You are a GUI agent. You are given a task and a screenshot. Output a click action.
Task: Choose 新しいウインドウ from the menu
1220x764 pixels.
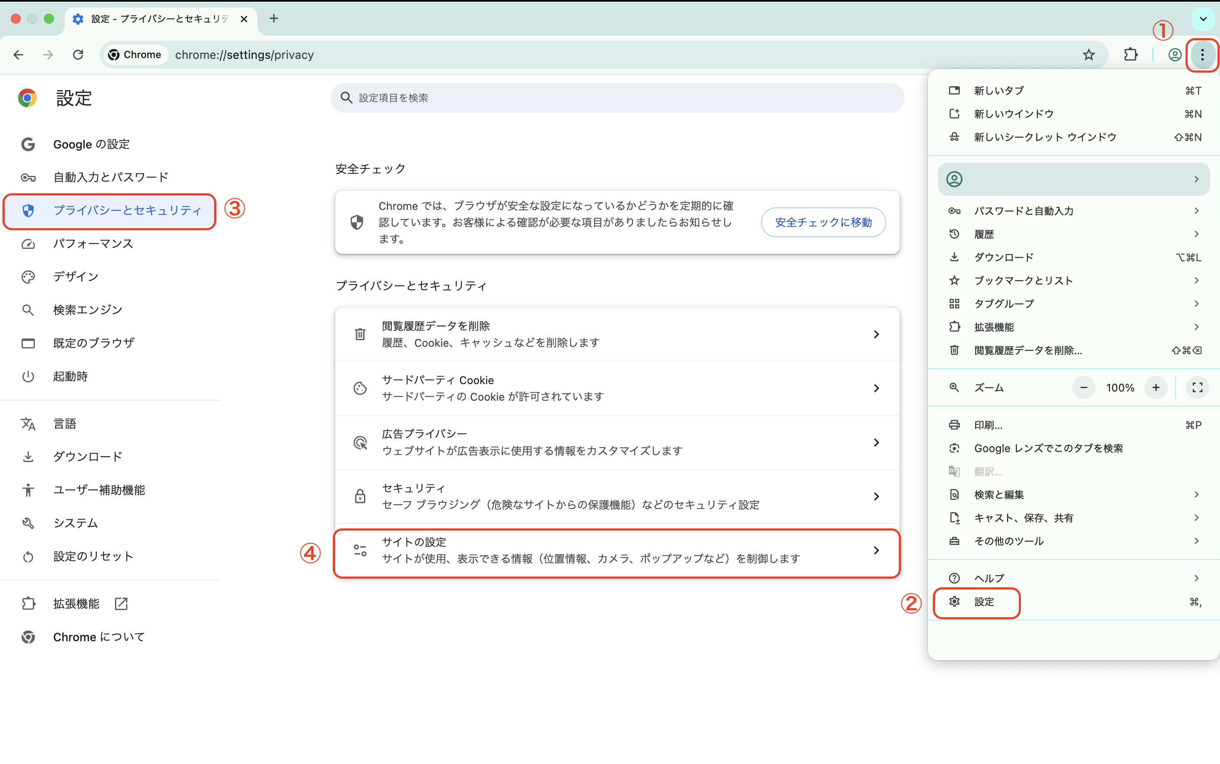tap(1074, 114)
